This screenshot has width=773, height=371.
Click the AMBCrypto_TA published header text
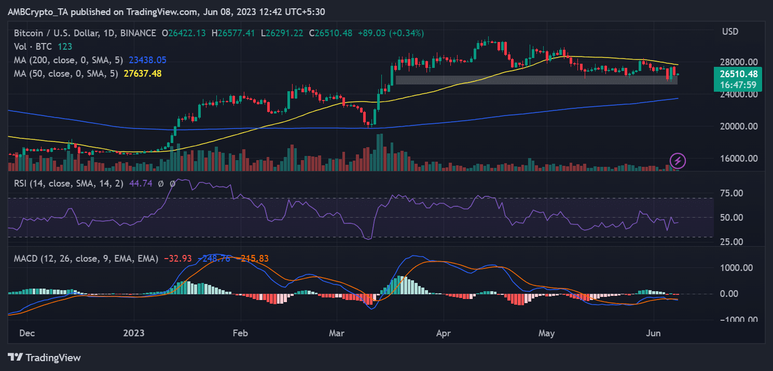pyautogui.click(x=166, y=11)
